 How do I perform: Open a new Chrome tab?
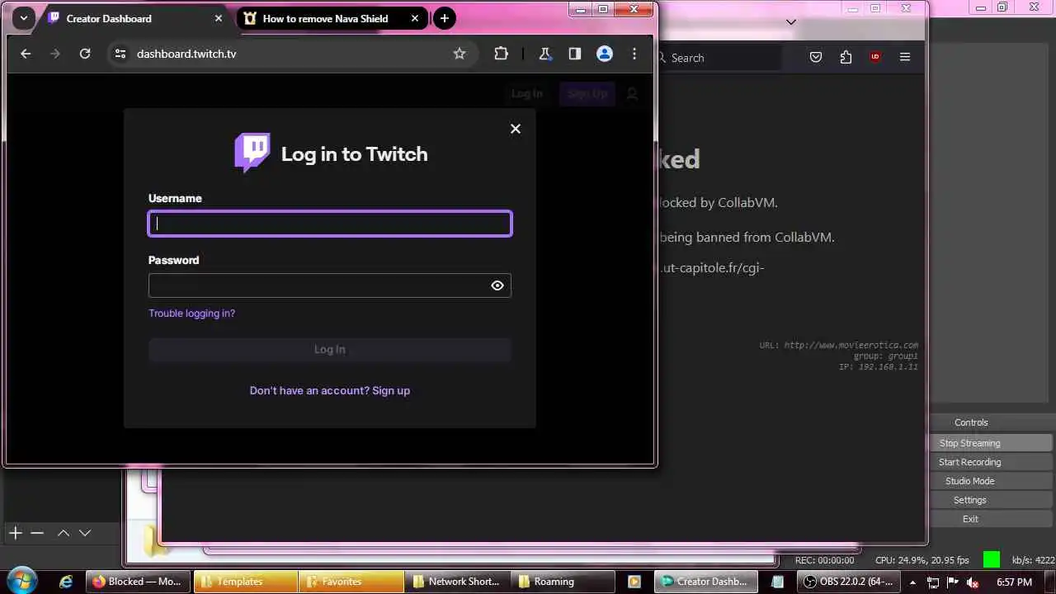coord(444,18)
